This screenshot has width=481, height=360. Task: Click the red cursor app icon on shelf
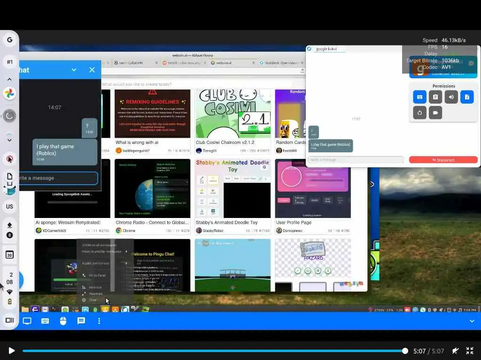point(9,159)
